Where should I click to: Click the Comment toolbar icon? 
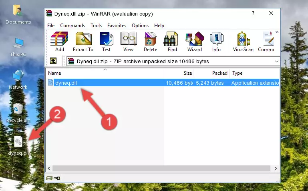266,42
